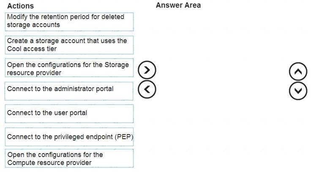Viewport: 316px width, 173px height.
Task: Select 'Connect to the privileged endpoint (PEP)'
Action: 69,137
